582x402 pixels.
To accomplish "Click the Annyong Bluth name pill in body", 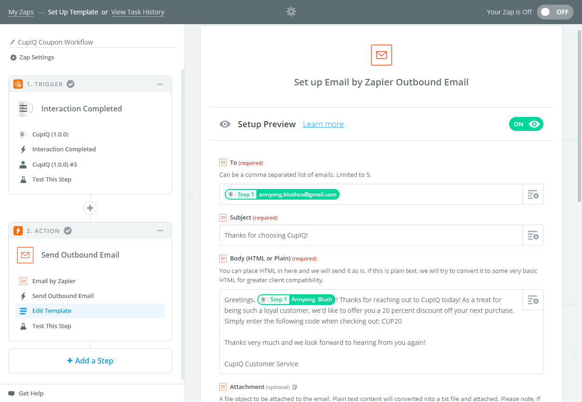I will coord(296,299).
